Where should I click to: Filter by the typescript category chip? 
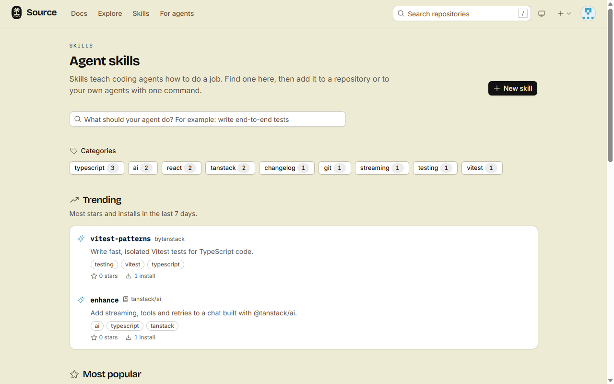pos(97,168)
